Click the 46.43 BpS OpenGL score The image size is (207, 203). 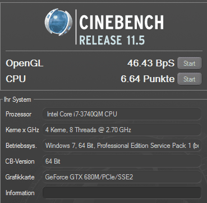[151, 63]
